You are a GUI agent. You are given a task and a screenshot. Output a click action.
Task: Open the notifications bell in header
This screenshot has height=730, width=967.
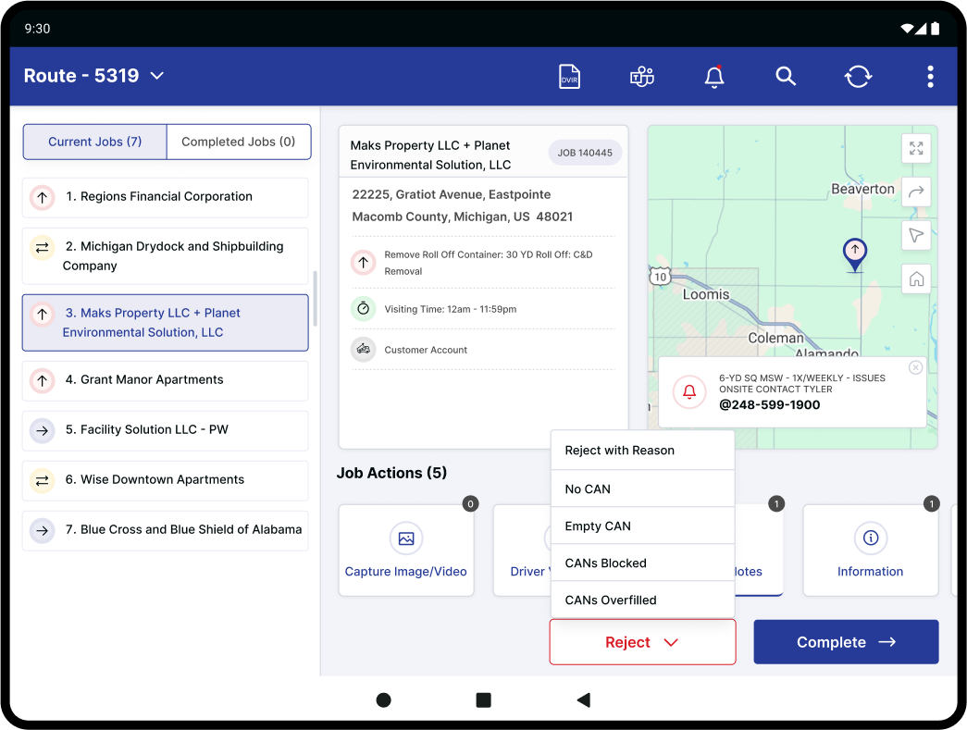click(714, 77)
